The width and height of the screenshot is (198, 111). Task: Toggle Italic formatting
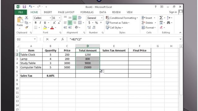point(40,23)
